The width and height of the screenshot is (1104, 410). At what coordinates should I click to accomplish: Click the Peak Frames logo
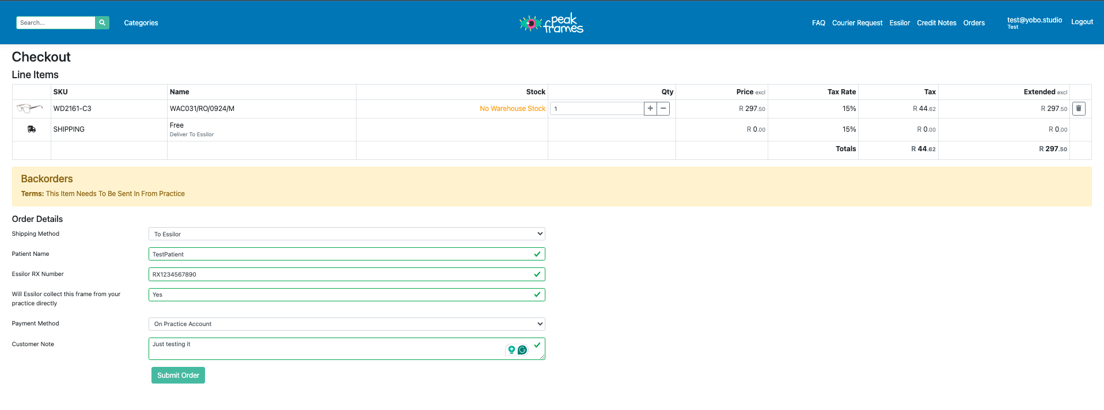[551, 24]
